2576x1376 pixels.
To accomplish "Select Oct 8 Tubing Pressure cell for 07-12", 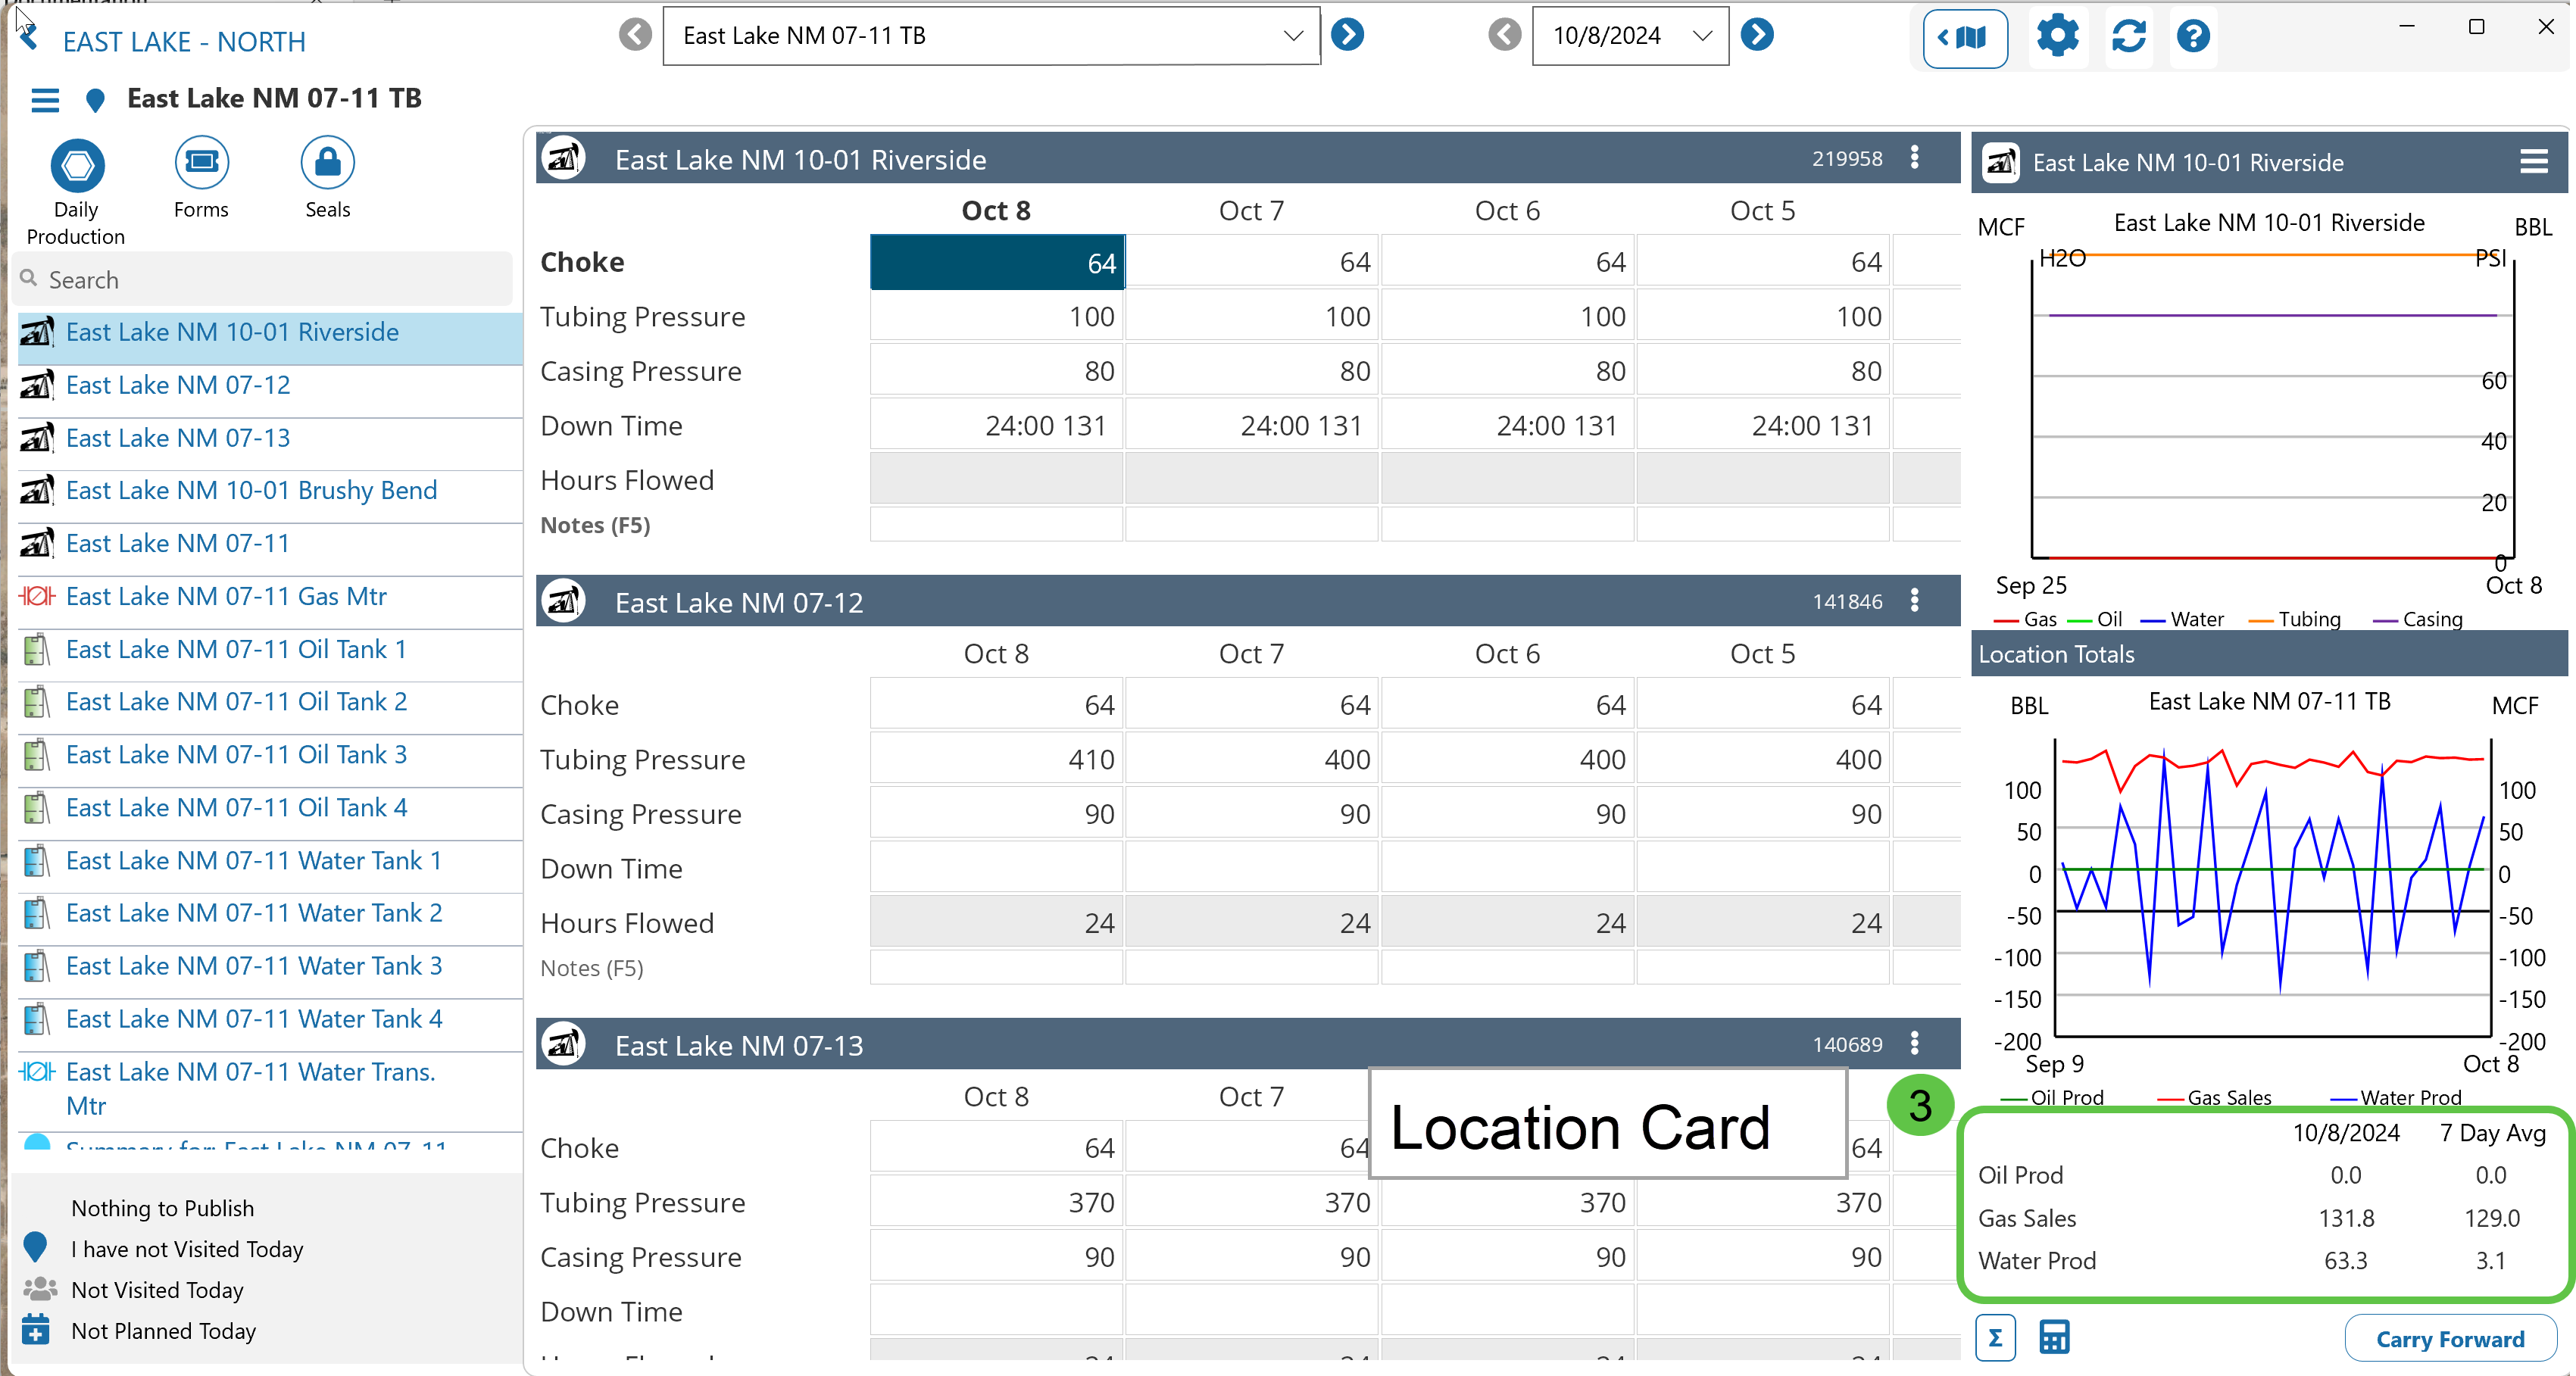I will (996, 760).
